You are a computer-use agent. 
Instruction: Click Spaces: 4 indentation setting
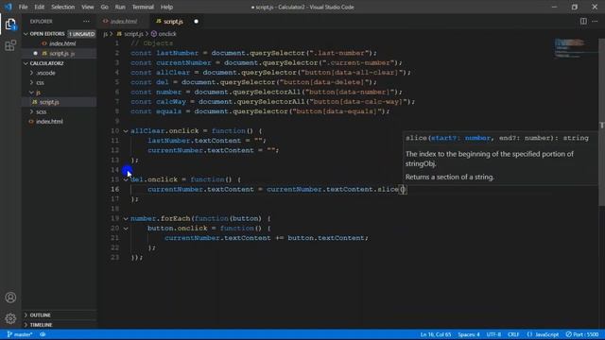469,334
